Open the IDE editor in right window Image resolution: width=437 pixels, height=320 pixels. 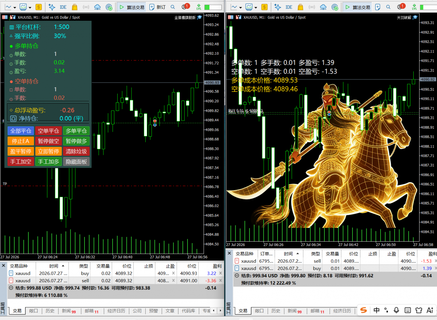pyautogui.click(x=289, y=7)
